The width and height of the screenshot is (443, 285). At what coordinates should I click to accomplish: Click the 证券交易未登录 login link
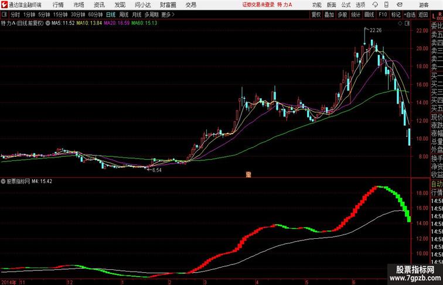click(x=258, y=5)
